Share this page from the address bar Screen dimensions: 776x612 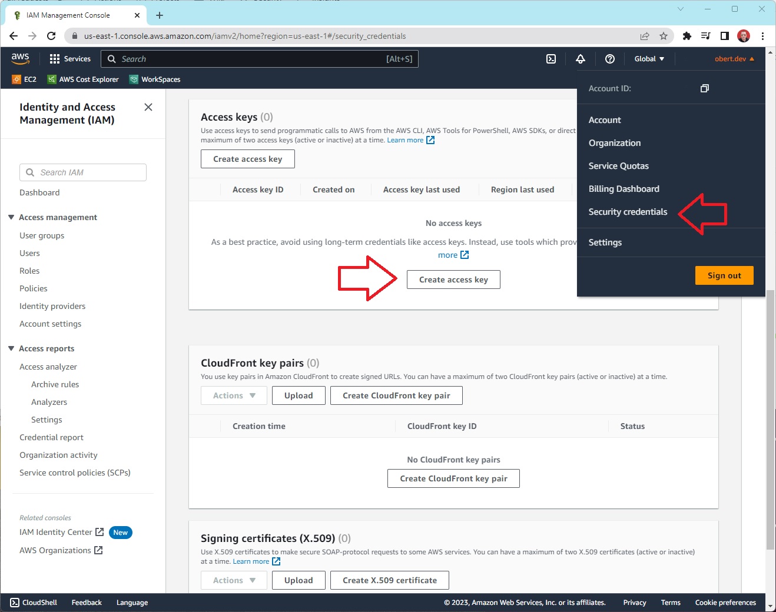click(x=645, y=36)
